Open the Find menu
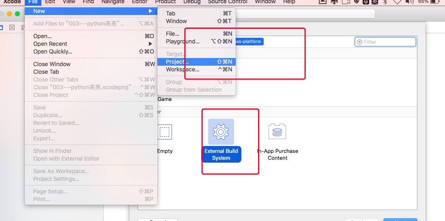The height and width of the screenshot is (221, 445). 88,2
